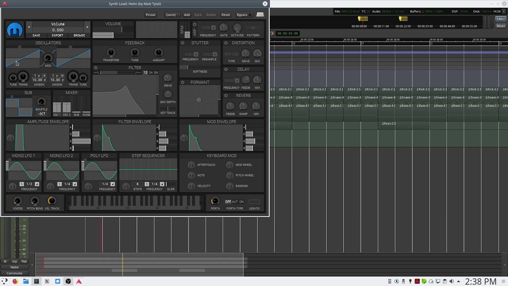508x286 pixels.
Task: Open the (none) preset dropdown
Action: click(x=172, y=14)
